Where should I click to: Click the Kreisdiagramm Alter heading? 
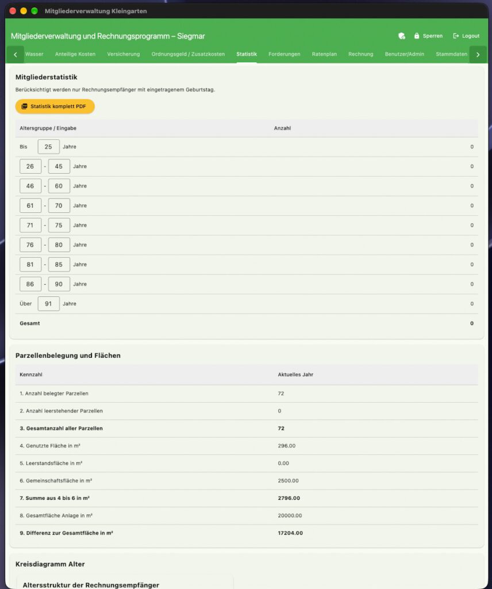pyautogui.click(x=50, y=564)
